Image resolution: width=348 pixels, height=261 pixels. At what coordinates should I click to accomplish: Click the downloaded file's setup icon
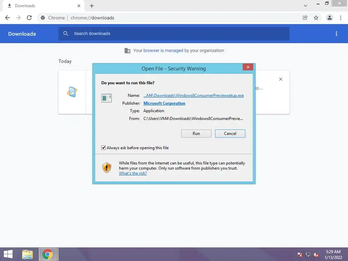tap(72, 92)
